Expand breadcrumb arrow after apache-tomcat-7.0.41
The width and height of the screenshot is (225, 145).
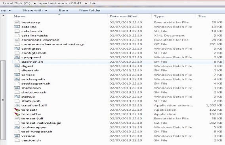coord(86,3)
